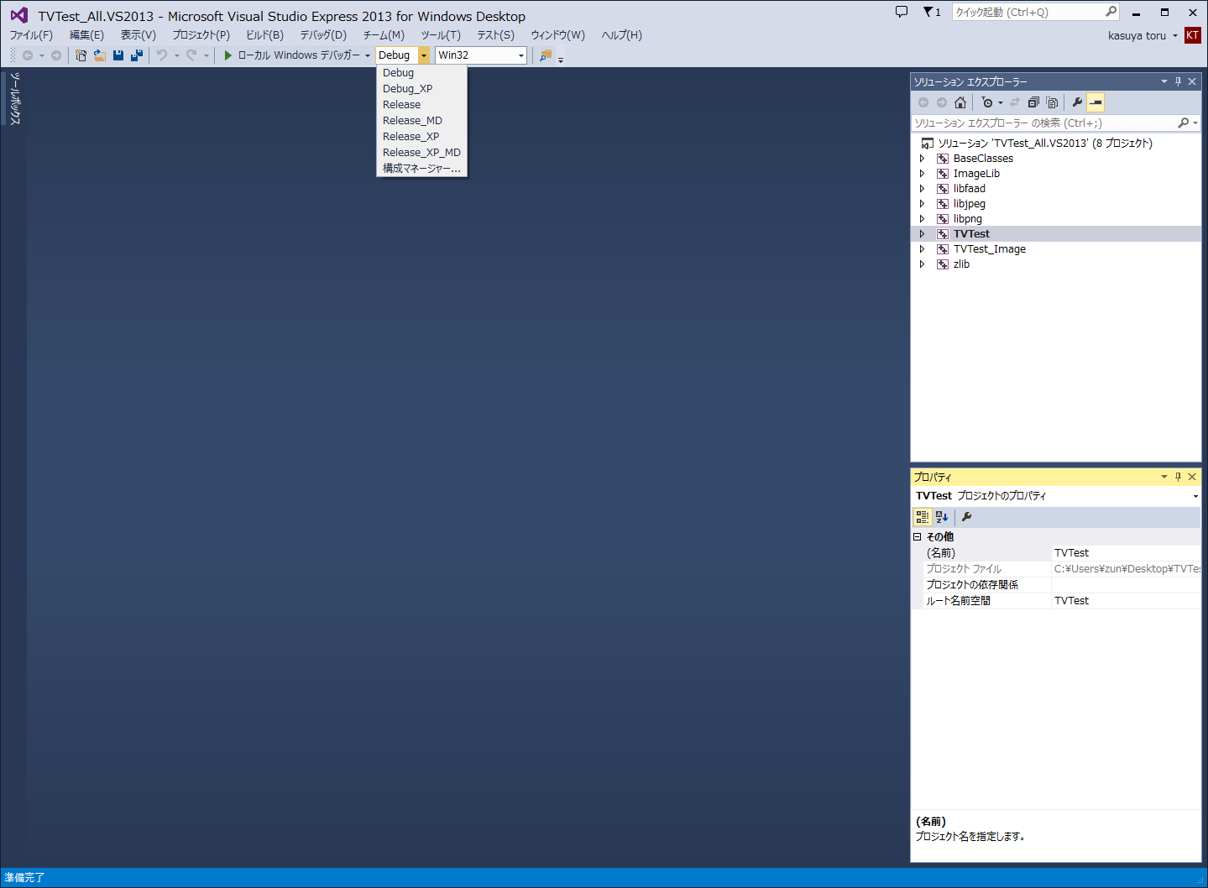The height and width of the screenshot is (888, 1208).
Task: Click the kasuya toru account name
Action: pyautogui.click(x=1137, y=35)
